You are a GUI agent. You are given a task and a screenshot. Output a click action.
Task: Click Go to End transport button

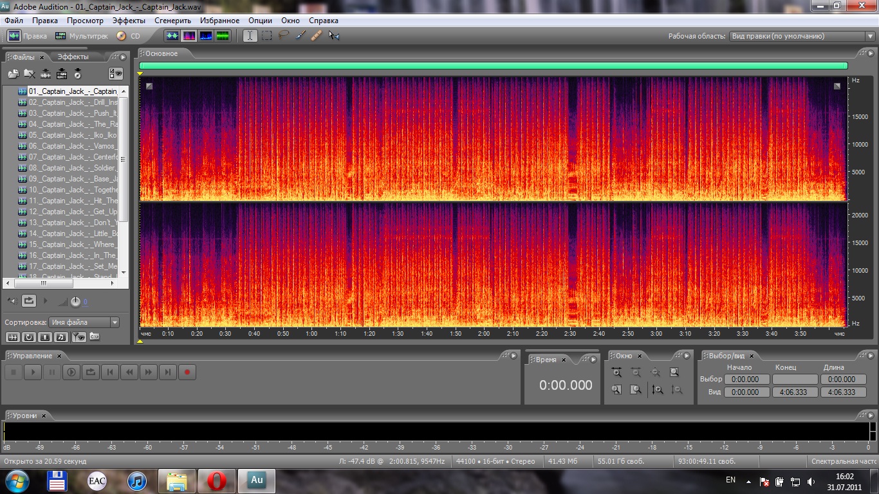tap(168, 372)
